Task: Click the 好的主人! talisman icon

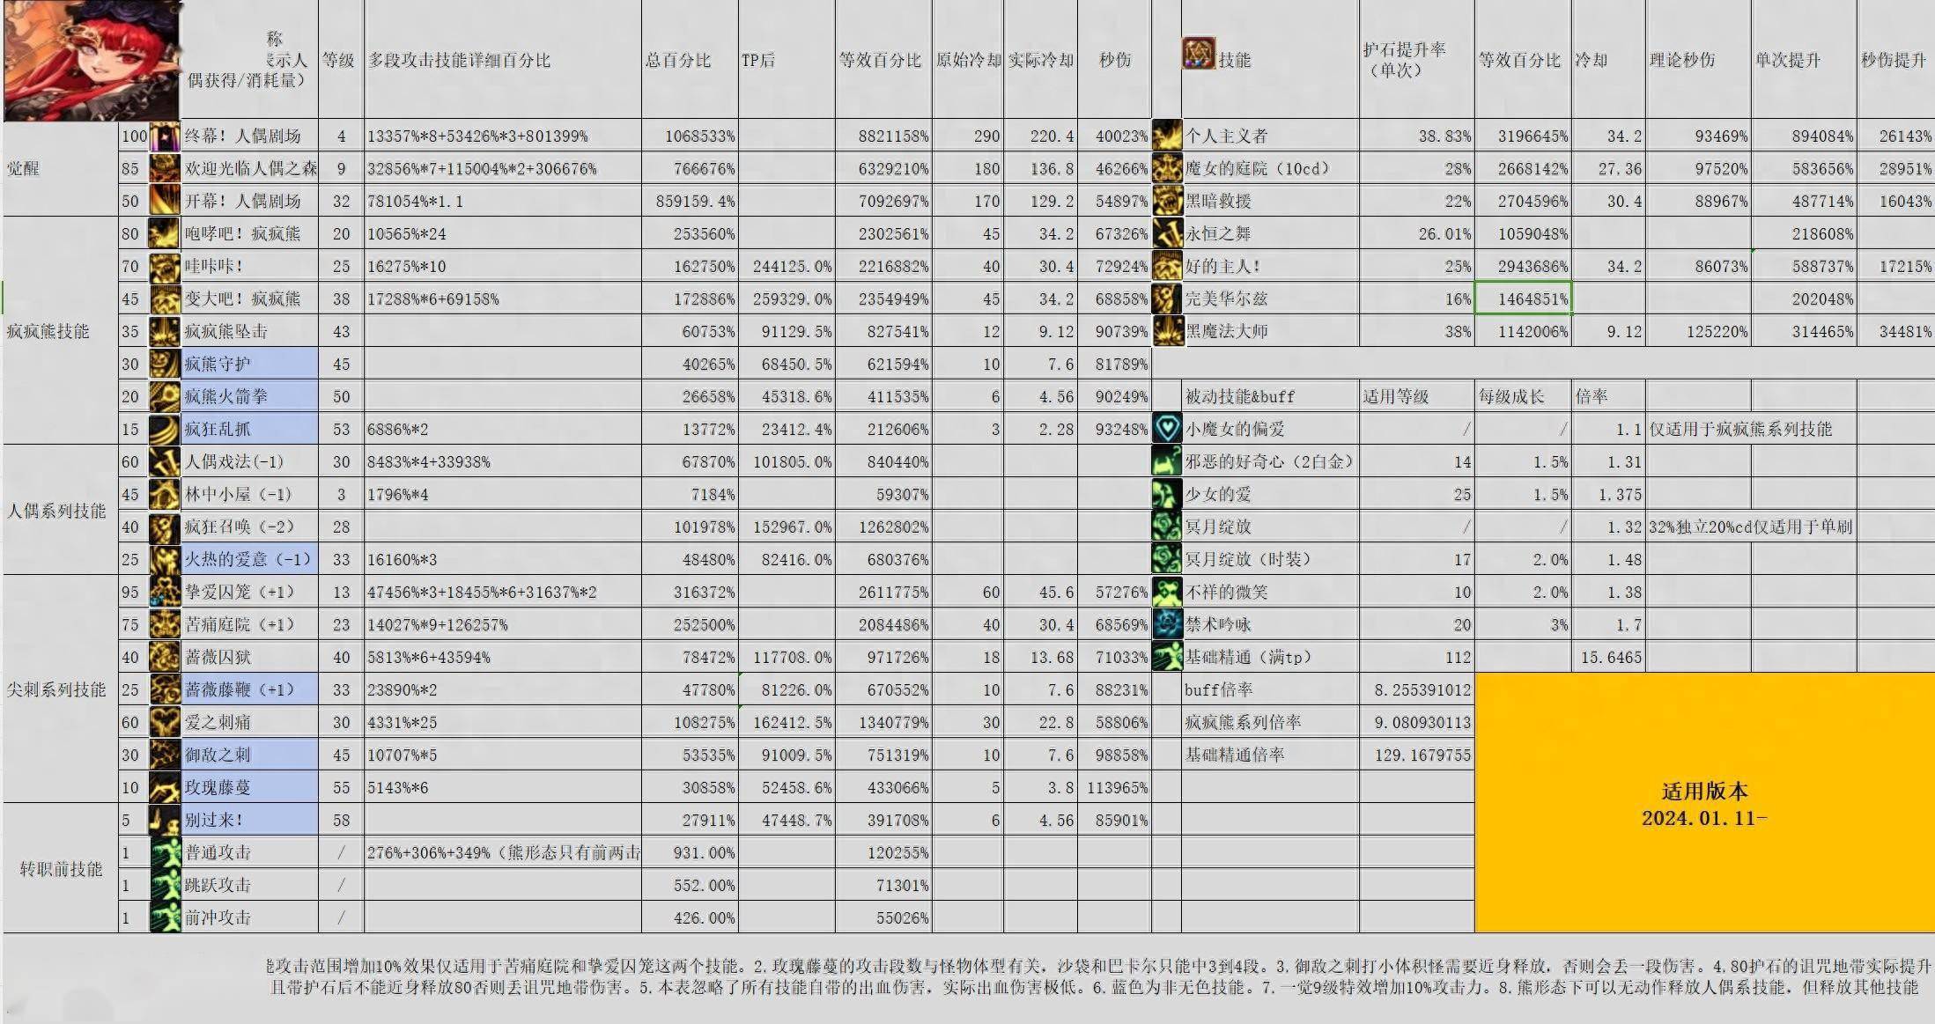Action: pos(1167,266)
